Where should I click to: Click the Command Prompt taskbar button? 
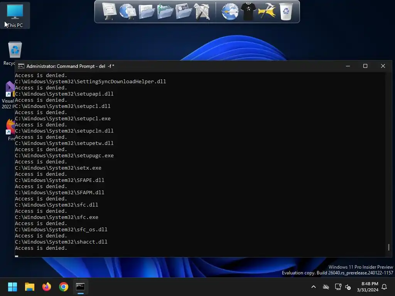[x=80, y=287]
